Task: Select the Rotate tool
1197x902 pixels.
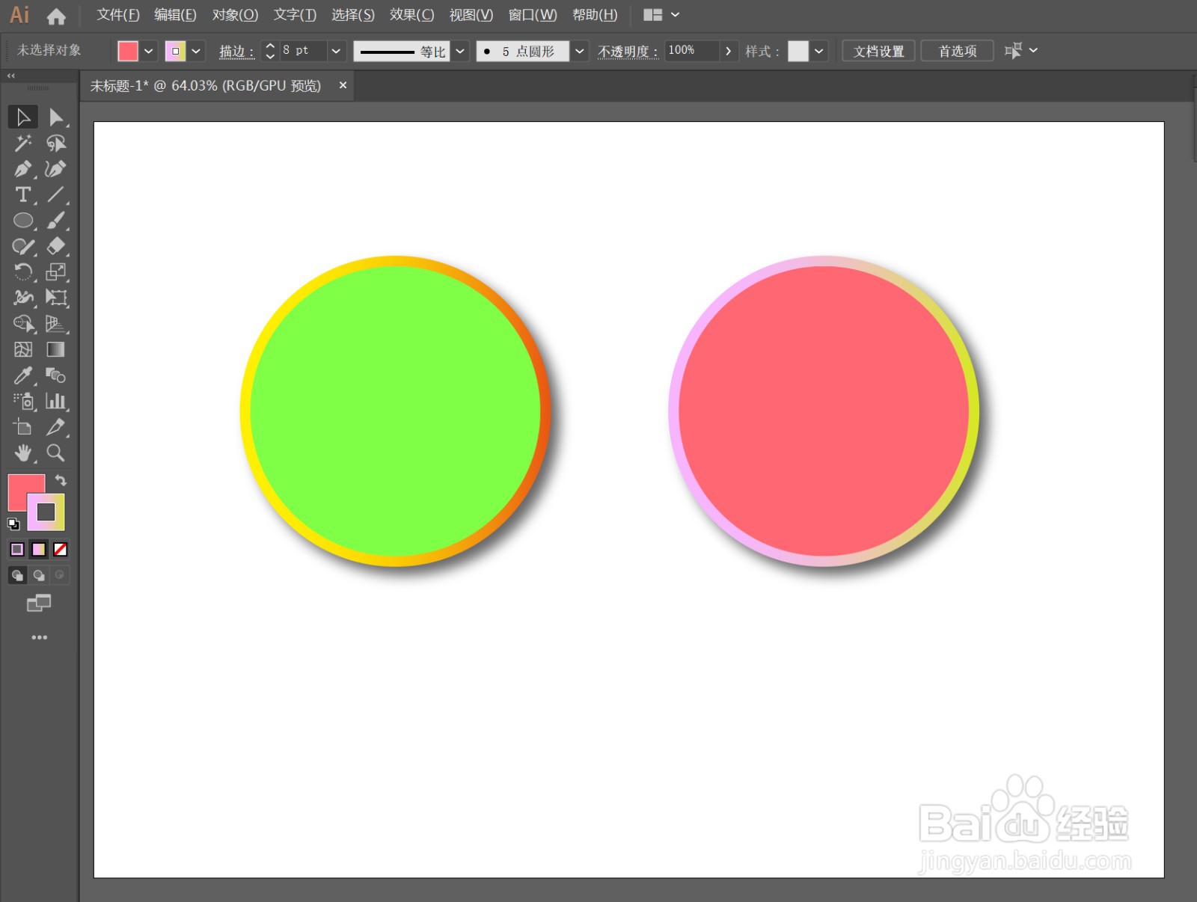Action: [23, 271]
